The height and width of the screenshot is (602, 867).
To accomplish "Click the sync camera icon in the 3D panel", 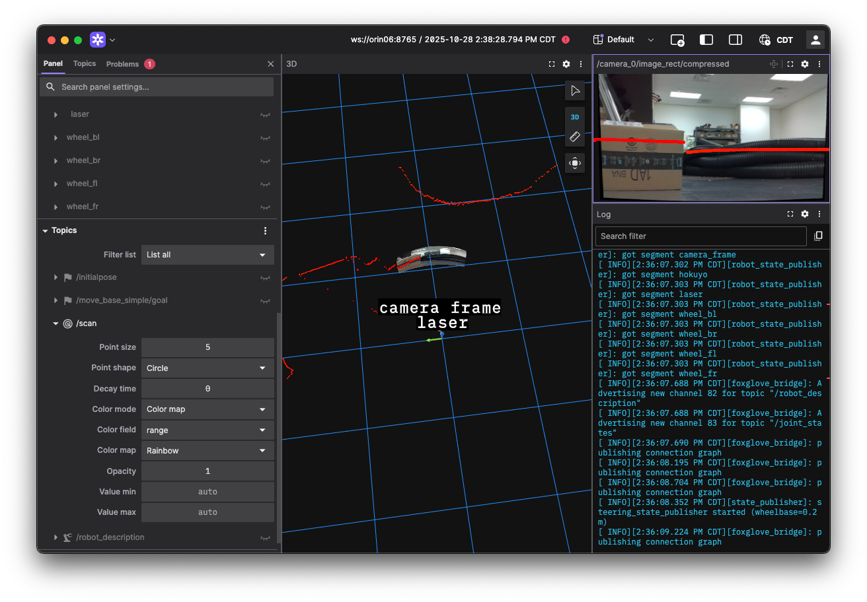I will (574, 163).
